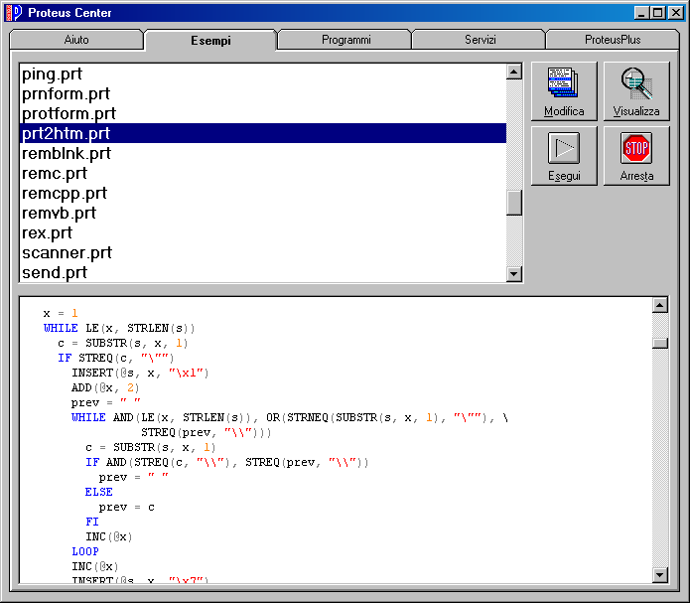Click the Proteus Center title bar icon
Screen dimensions: 690x603
13,12
